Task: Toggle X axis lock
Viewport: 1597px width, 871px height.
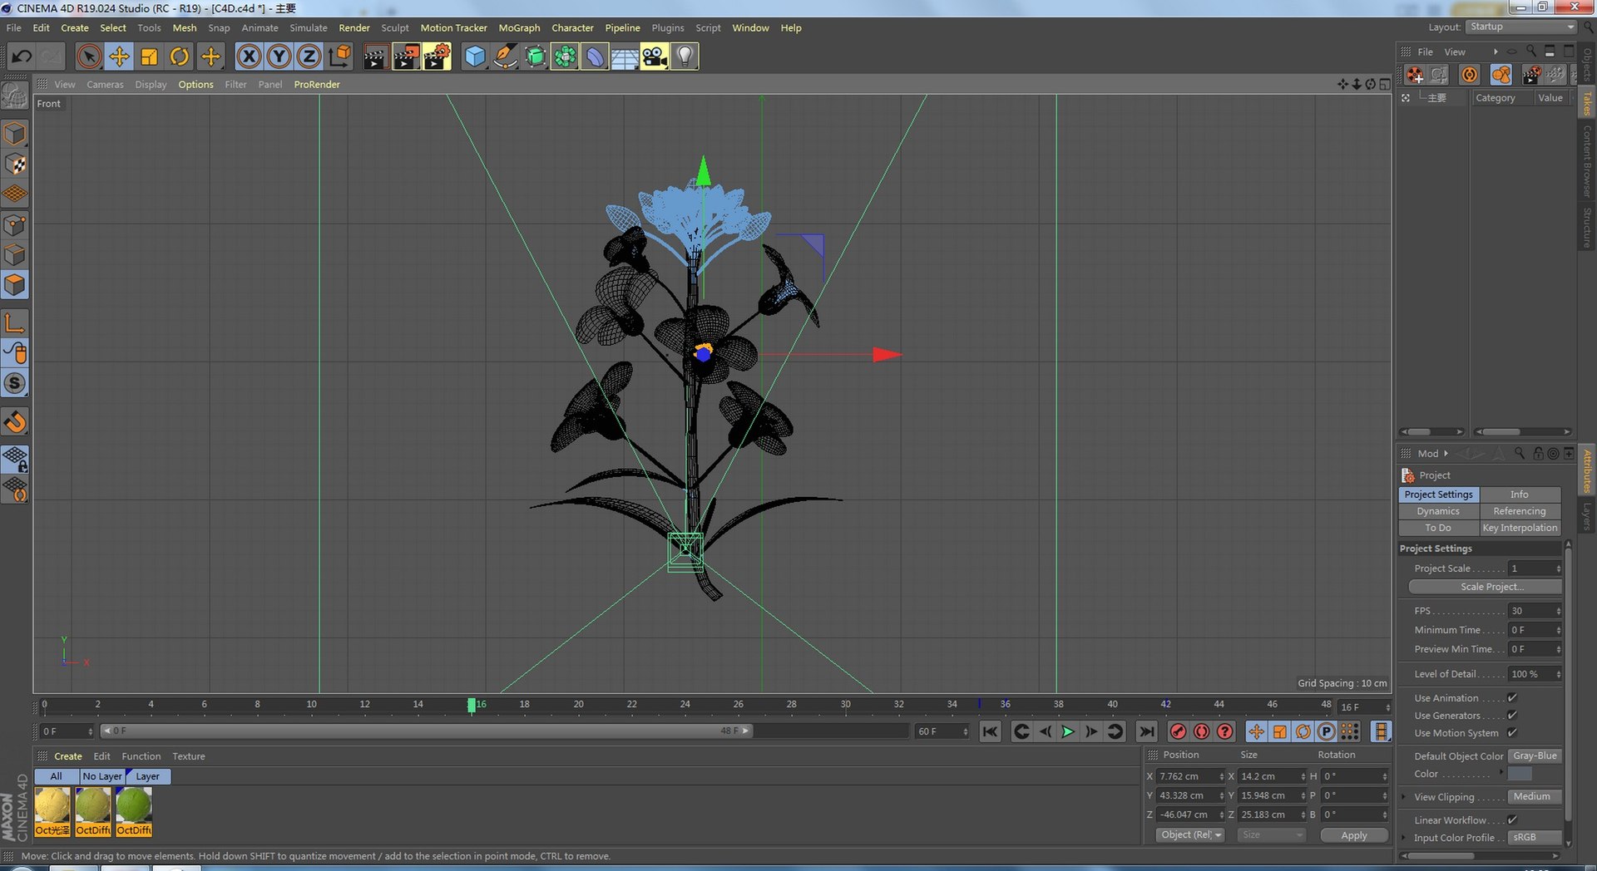Action: [x=249, y=57]
